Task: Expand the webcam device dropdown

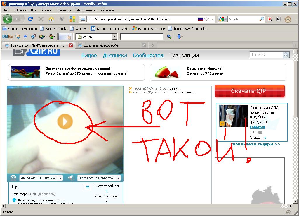Action: [x=60, y=178]
